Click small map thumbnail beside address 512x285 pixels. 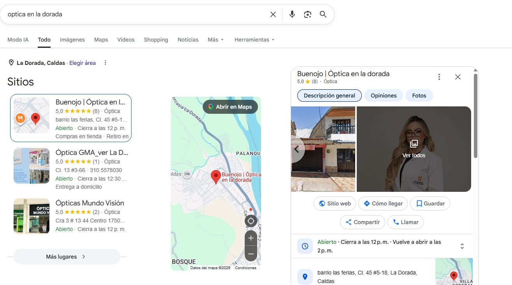pos(454,271)
